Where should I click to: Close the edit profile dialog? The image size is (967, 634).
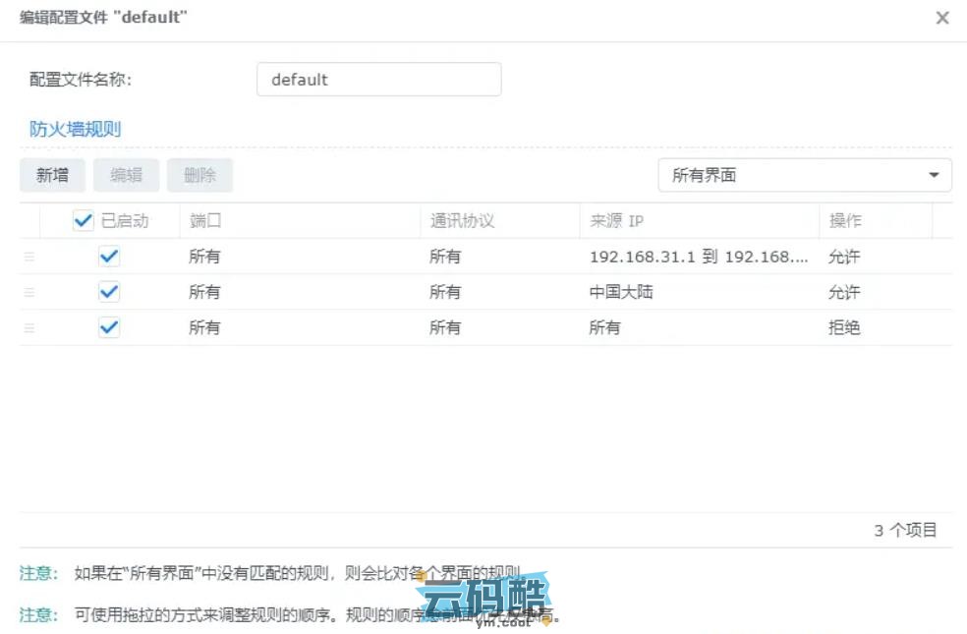pyautogui.click(x=941, y=18)
